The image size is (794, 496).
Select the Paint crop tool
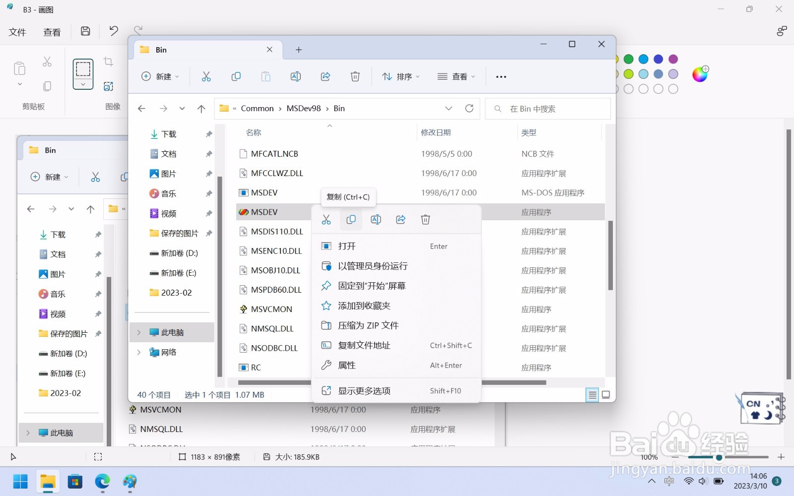pos(108,62)
